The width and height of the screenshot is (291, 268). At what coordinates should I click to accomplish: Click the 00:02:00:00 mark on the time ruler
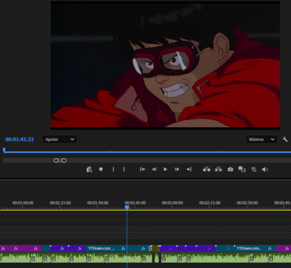tap(172, 202)
